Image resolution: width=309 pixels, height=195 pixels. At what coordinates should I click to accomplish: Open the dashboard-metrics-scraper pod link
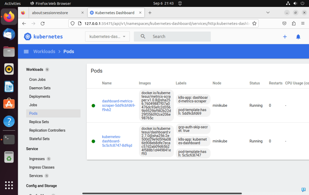tap(118, 105)
